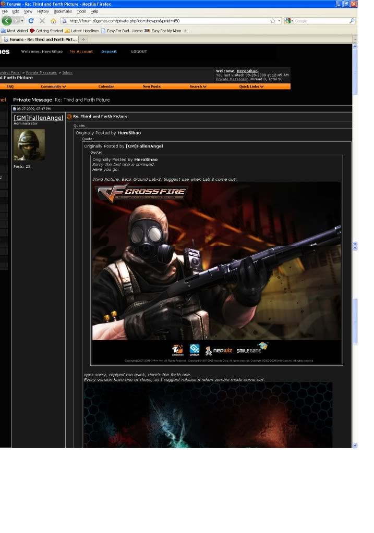The width and height of the screenshot is (374, 533).
Task: Click the post icon beside message title
Action: [69, 116]
